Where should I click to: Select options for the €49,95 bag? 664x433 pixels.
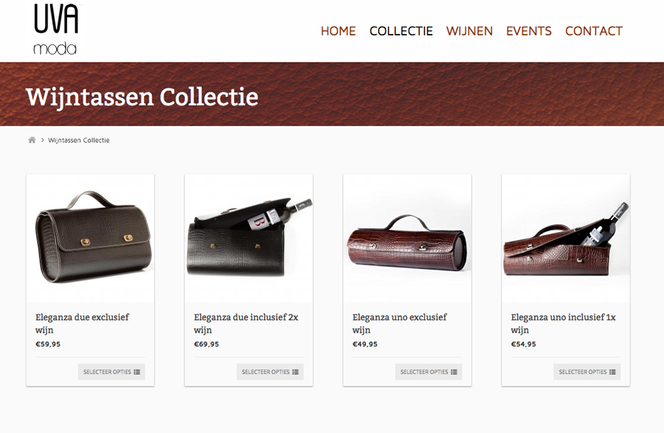coord(428,372)
